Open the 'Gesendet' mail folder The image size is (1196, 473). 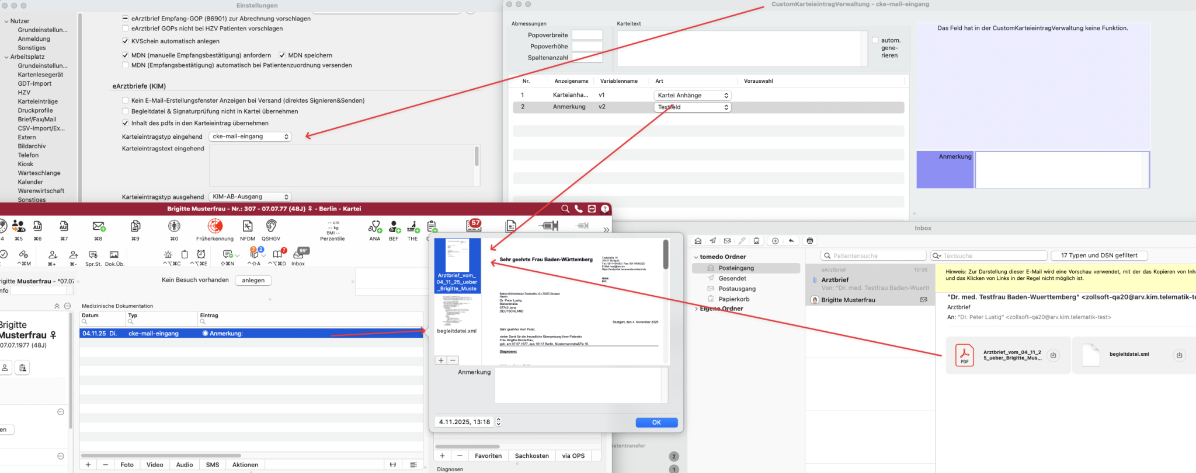(x=732, y=279)
